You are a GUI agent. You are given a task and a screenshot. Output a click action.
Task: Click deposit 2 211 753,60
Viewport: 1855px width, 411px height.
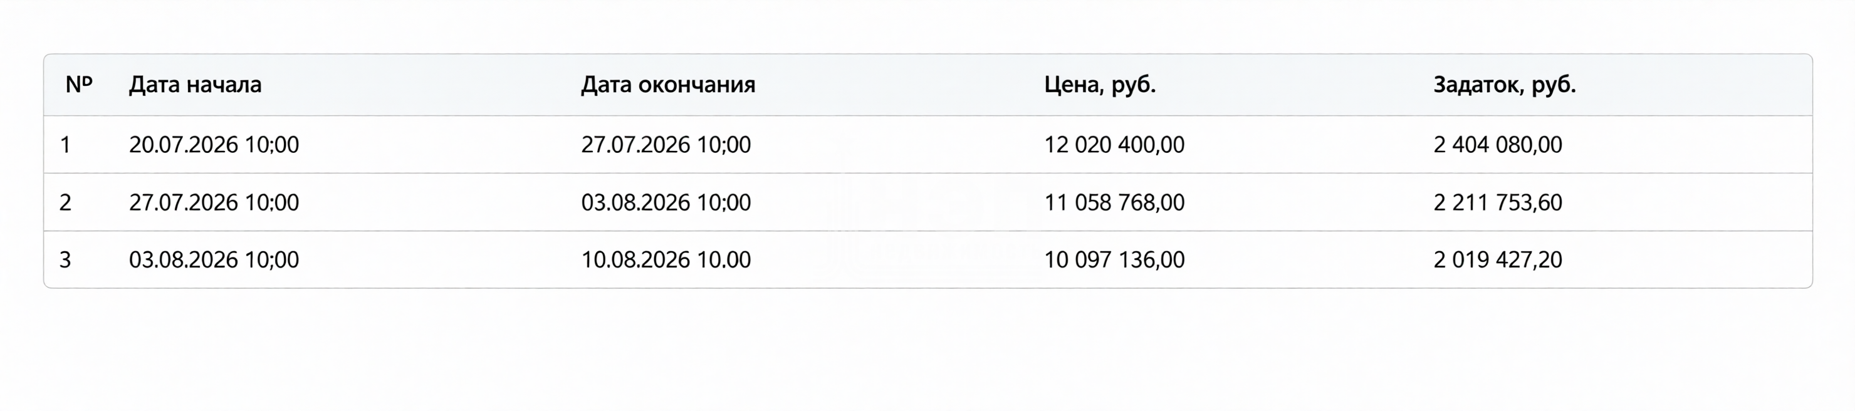[1498, 202]
